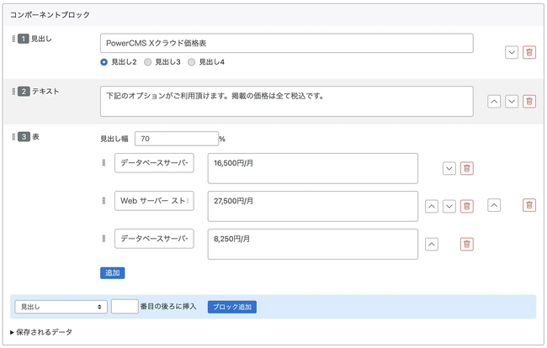This screenshot has width=547, height=348.
Task: Move the テキスト block 2 up
Action: [x=494, y=102]
